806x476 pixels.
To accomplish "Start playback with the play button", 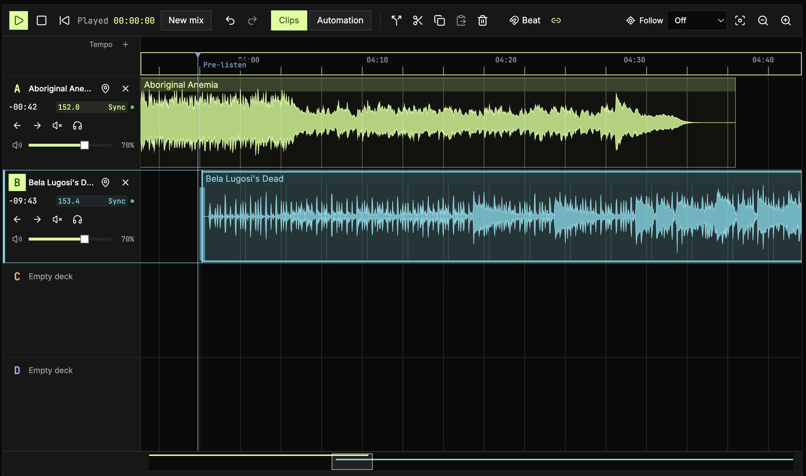I will pyautogui.click(x=19, y=20).
